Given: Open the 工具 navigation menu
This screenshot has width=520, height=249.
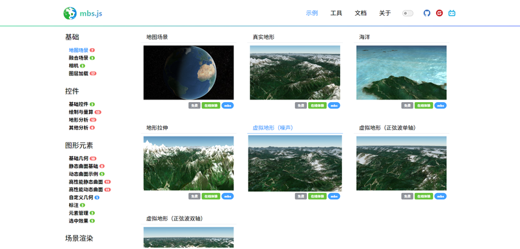Looking at the screenshot, I should [336, 13].
